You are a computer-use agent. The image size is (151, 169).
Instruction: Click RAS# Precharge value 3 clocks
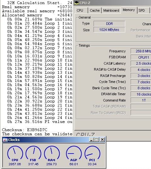tap(141, 76)
